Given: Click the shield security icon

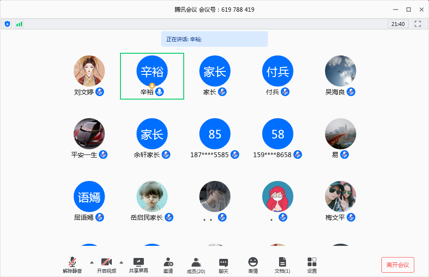Looking at the screenshot, I should [x=7, y=24].
